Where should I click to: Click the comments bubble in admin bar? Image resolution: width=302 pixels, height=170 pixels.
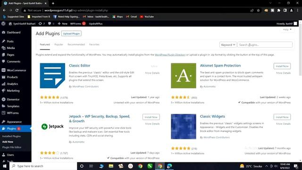(51, 24)
